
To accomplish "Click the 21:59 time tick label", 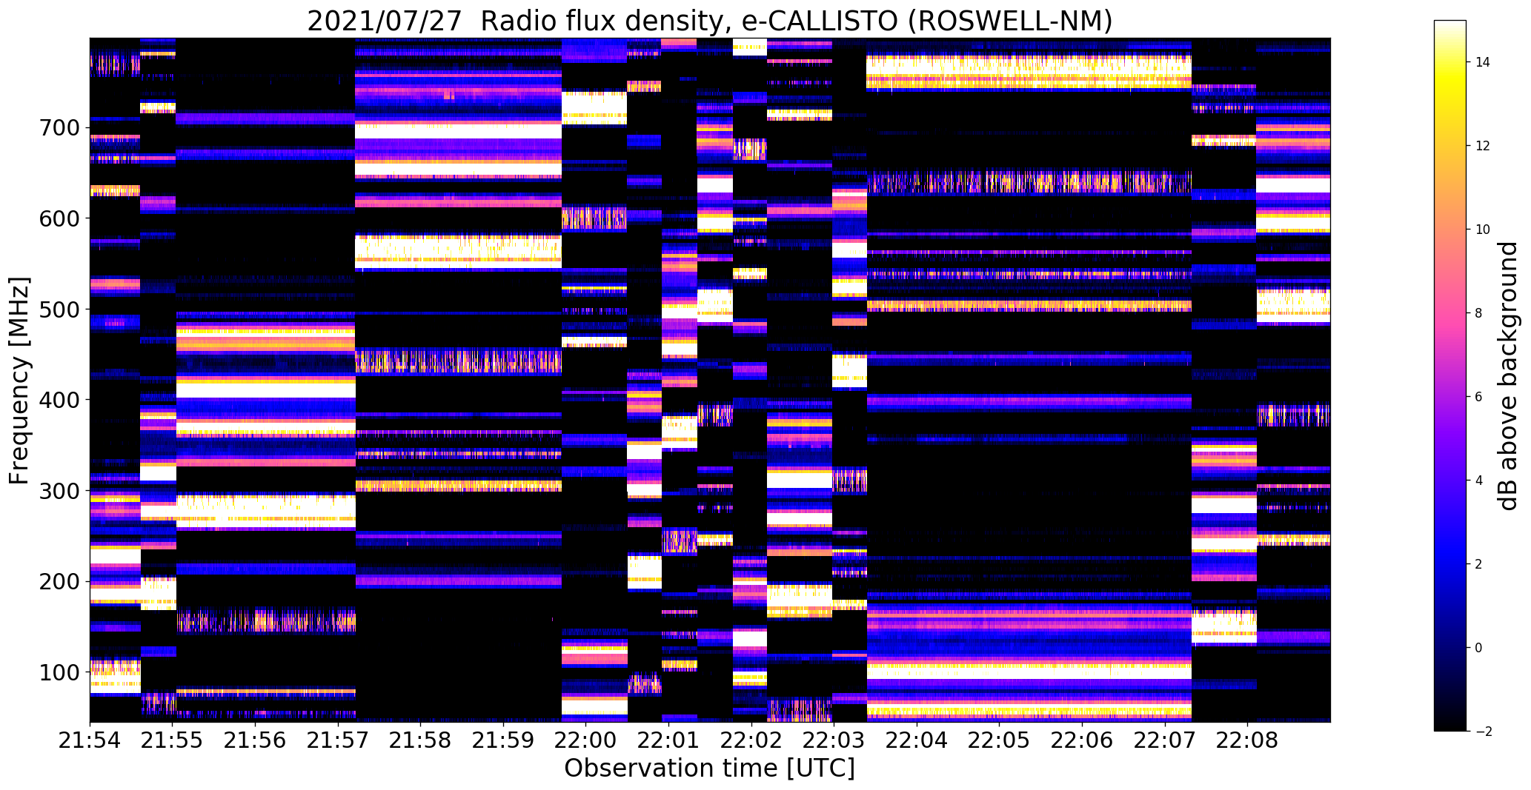I will pyautogui.click(x=503, y=740).
